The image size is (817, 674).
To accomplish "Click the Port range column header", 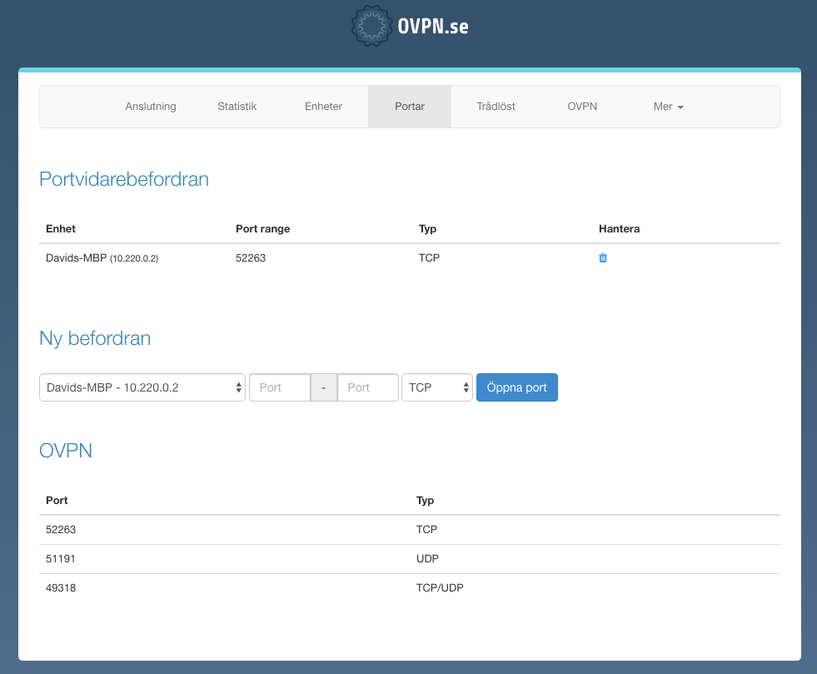I will [x=262, y=229].
